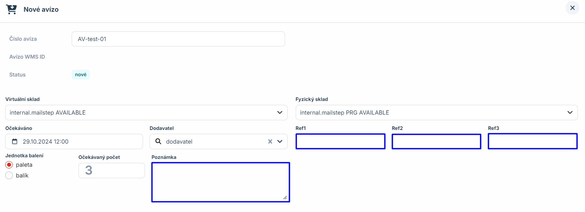
Task: Clear the selected dodavatel value
Action: tap(270, 141)
